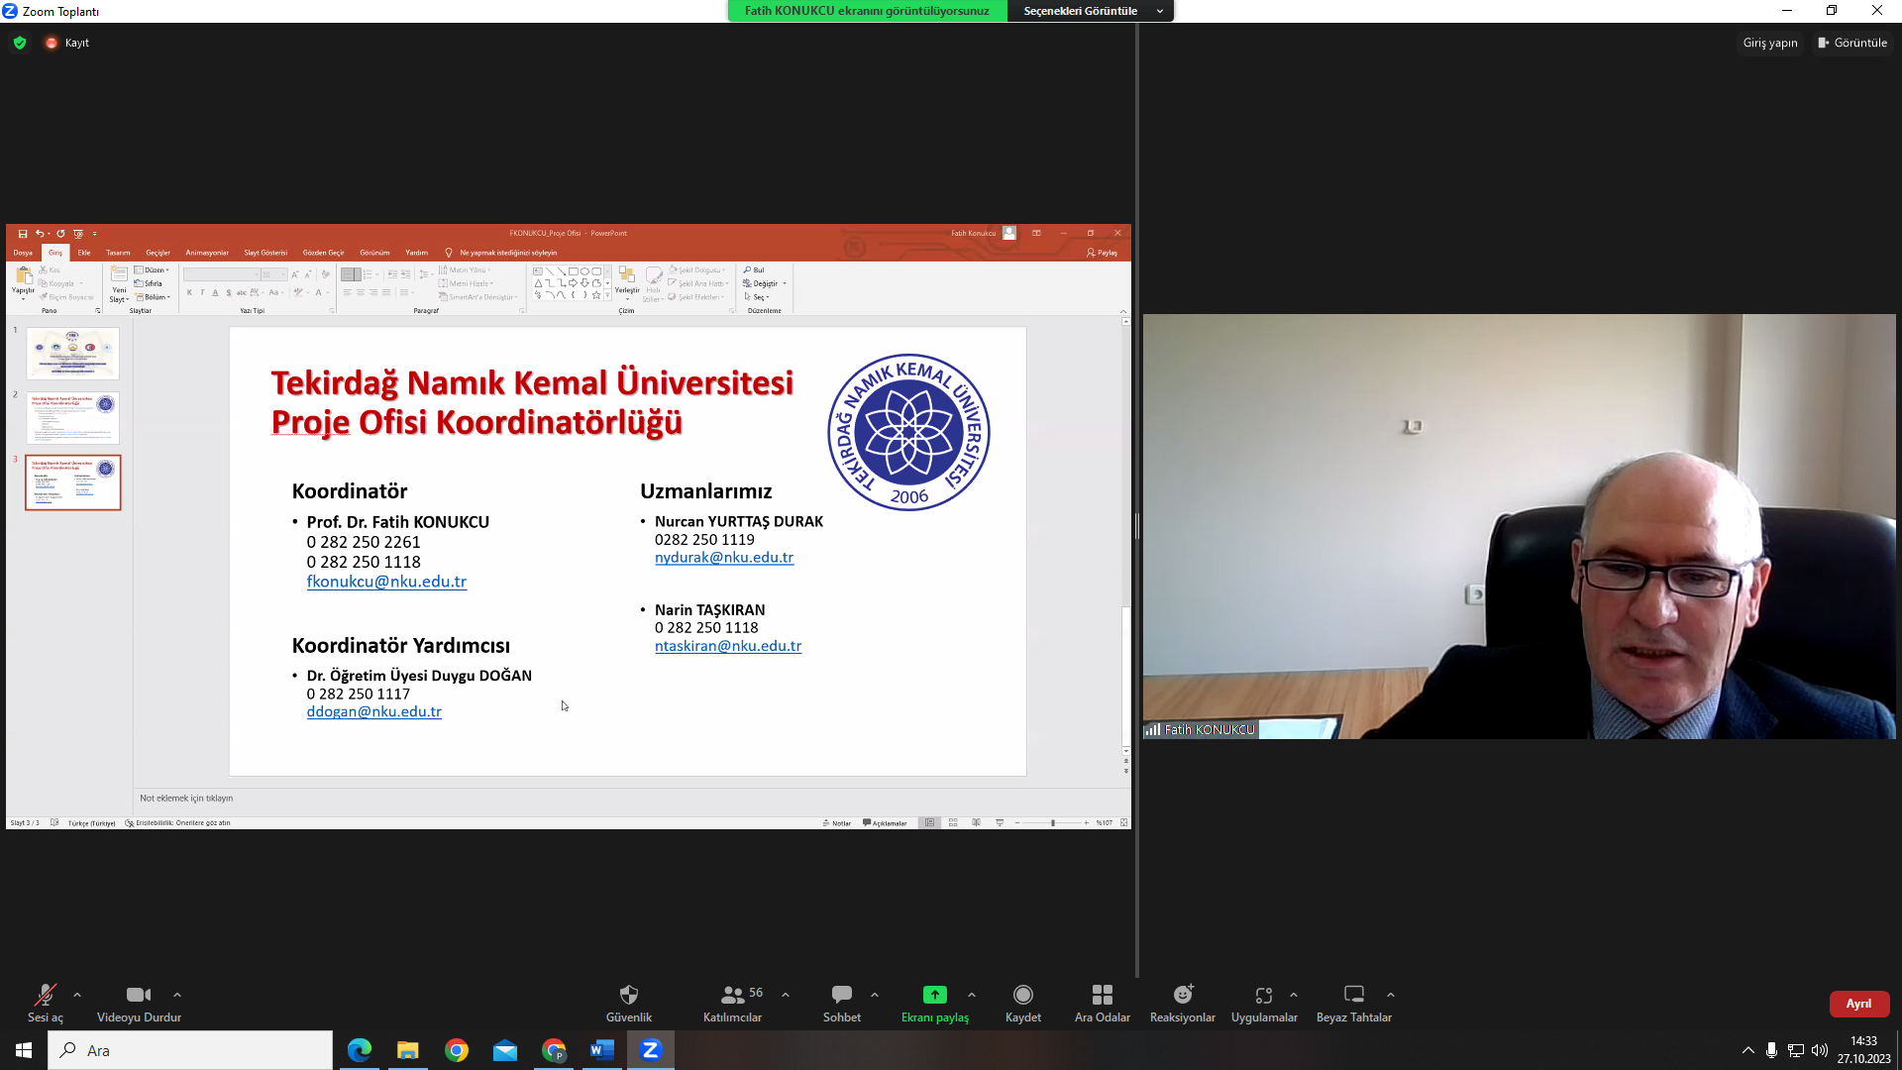This screenshot has width=1902, height=1070.
Task: Click the red Ayrıl leave button
Action: pos(1858,1004)
